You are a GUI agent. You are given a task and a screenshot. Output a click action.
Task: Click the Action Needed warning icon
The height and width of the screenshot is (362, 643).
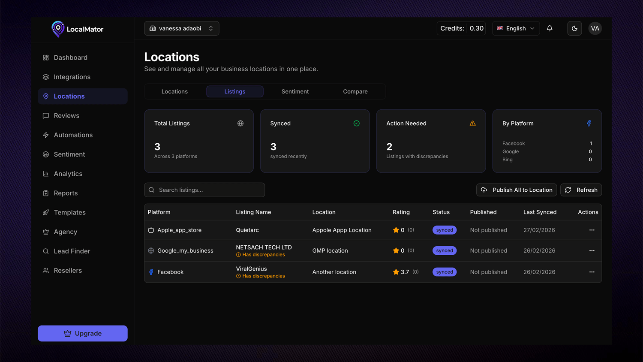point(472,124)
